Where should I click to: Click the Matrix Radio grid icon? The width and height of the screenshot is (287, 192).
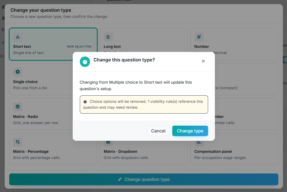pyautogui.click(x=18, y=107)
